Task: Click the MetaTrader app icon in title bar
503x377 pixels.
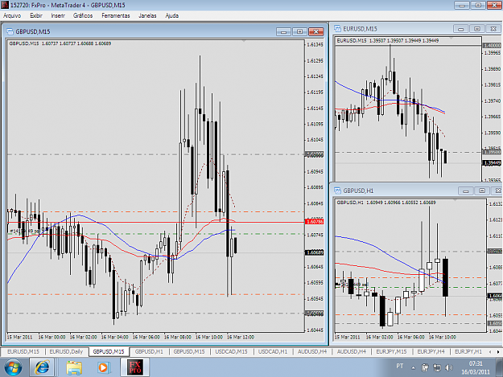Action: (x=5, y=5)
